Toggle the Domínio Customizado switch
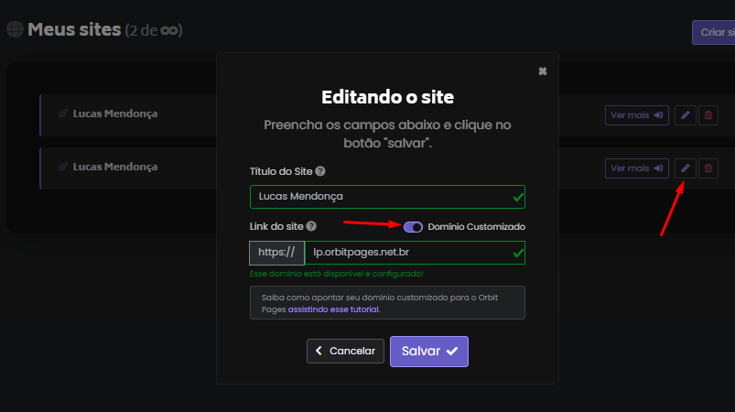This screenshot has width=735, height=412. 413,226
